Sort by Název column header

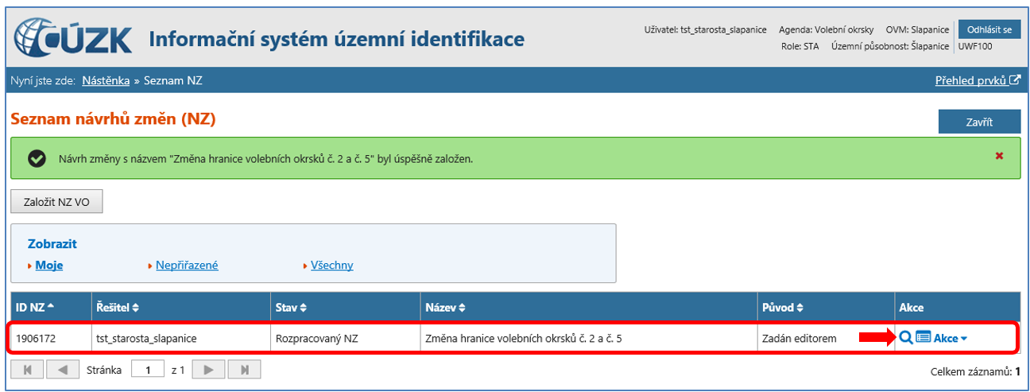point(445,307)
